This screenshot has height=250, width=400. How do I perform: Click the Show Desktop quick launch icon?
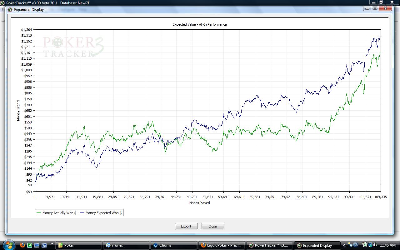tap(37, 245)
